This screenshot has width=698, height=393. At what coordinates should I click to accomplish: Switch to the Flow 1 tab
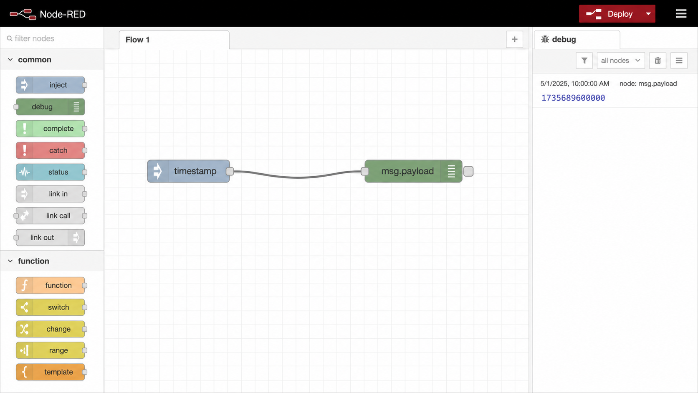[x=174, y=40]
